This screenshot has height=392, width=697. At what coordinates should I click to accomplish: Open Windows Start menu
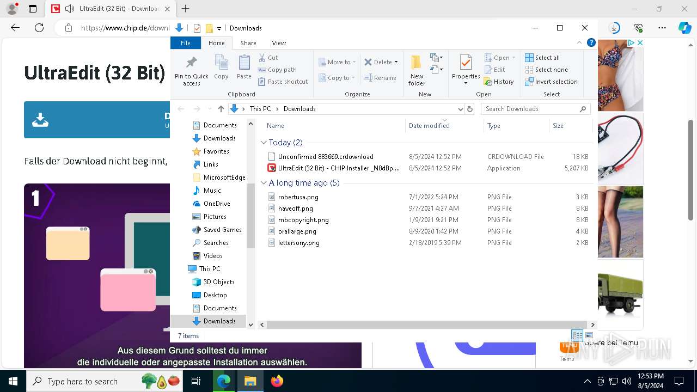pyautogui.click(x=13, y=381)
